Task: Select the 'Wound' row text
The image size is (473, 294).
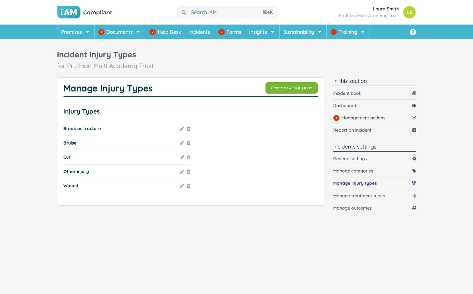Action: pos(71,186)
